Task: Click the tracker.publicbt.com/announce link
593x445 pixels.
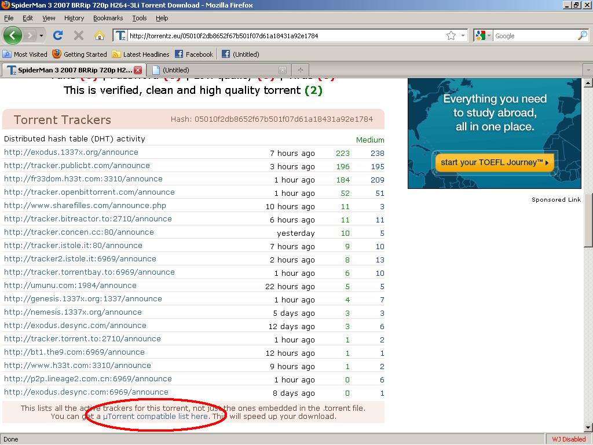Action: click(x=77, y=165)
